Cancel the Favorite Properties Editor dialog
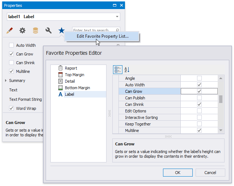The height and width of the screenshot is (186, 234). pyautogui.click(x=210, y=173)
